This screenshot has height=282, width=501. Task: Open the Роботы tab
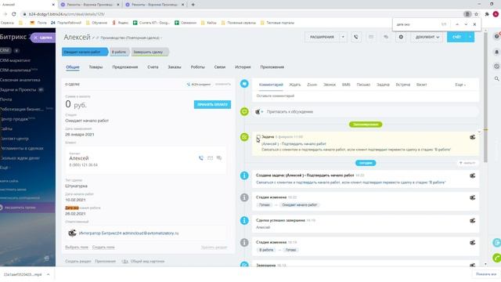point(197,67)
